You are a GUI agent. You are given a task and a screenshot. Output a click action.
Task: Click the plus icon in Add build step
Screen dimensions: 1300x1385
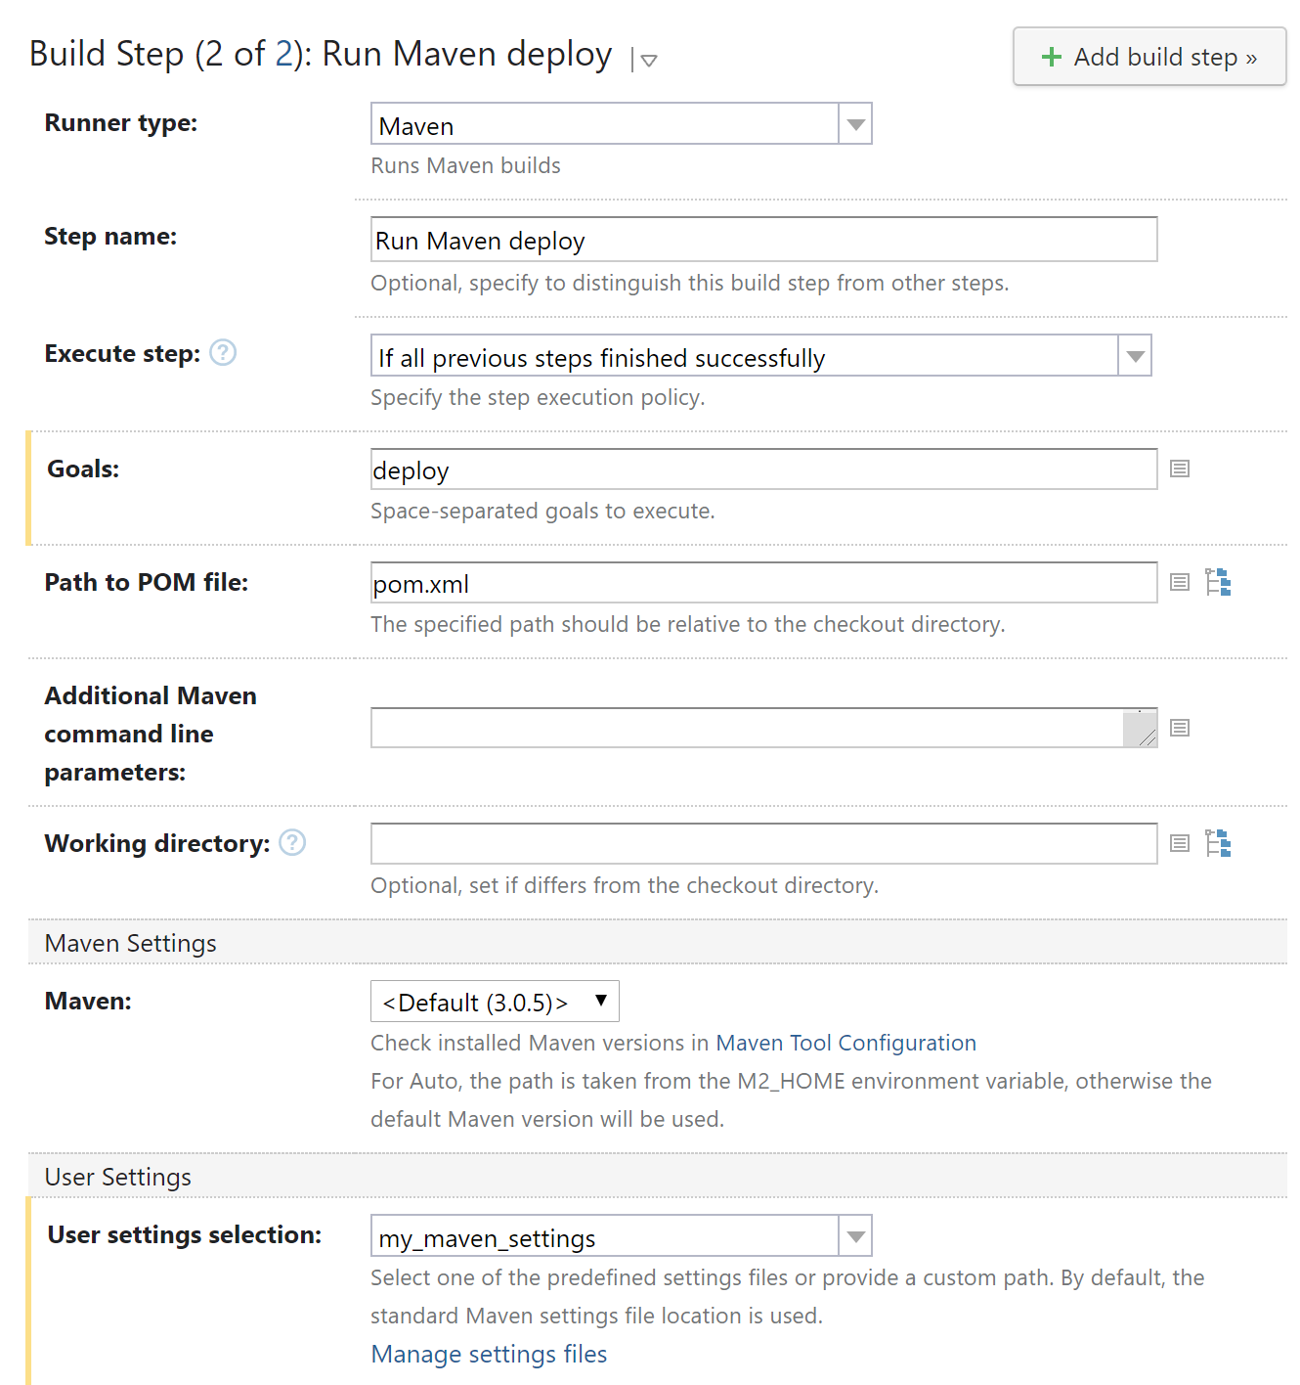click(x=1052, y=57)
